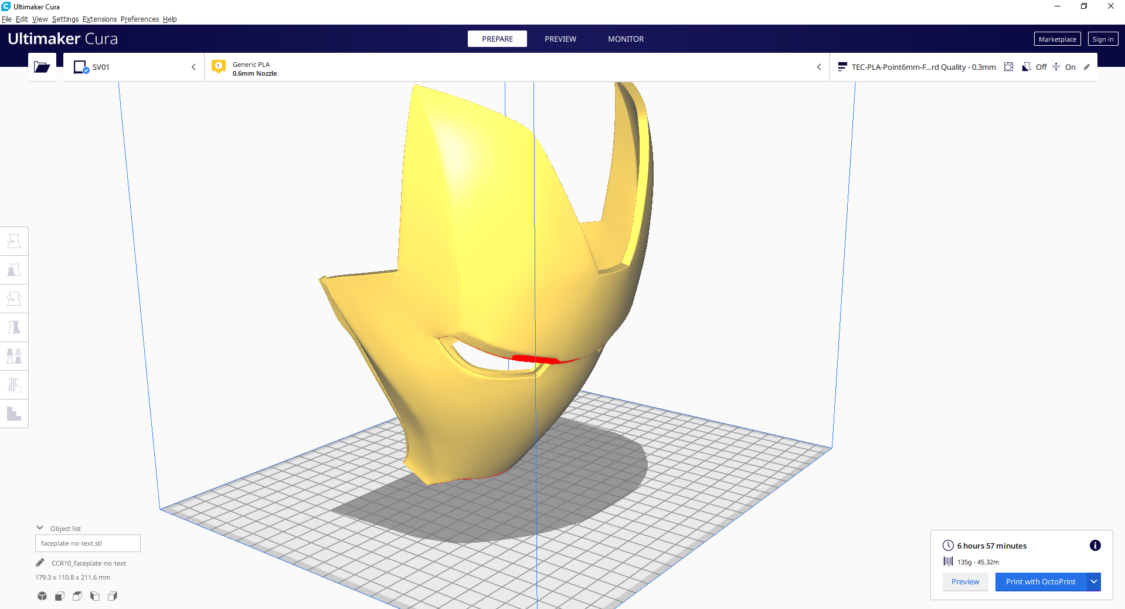Open Per Model Settings tool
Viewport: 1125px width, 609px height.
click(x=14, y=356)
